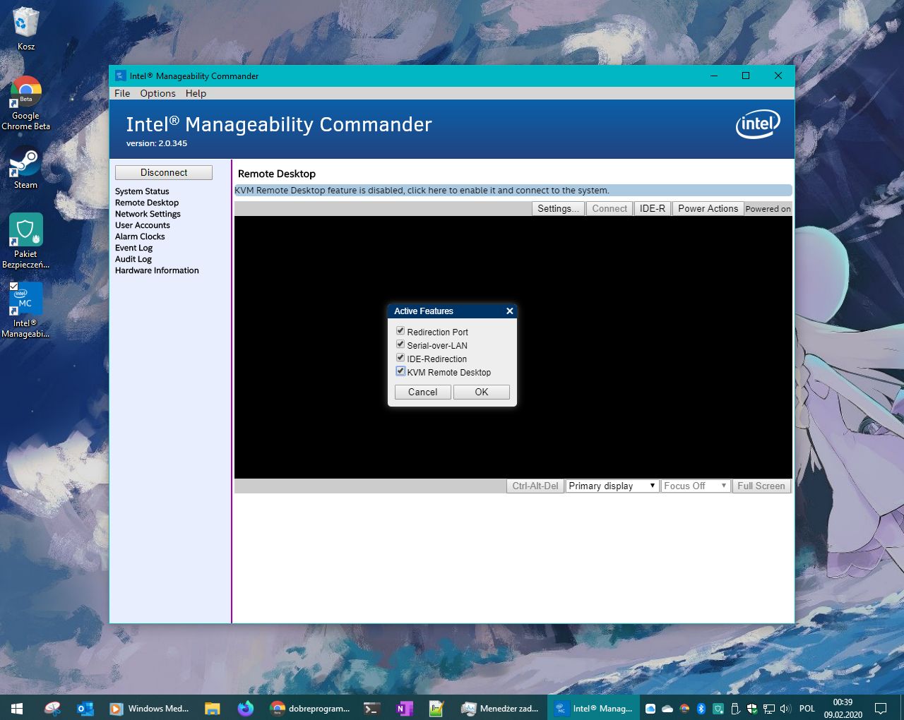Click the teal security shield tray icon

click(x=718, y=708)
